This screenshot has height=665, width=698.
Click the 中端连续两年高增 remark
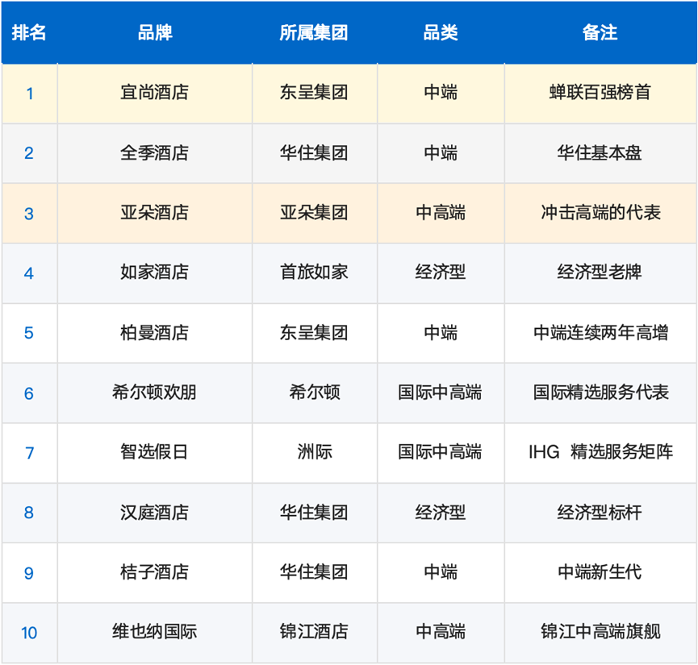pyautogui.click(x=601, y=333)
